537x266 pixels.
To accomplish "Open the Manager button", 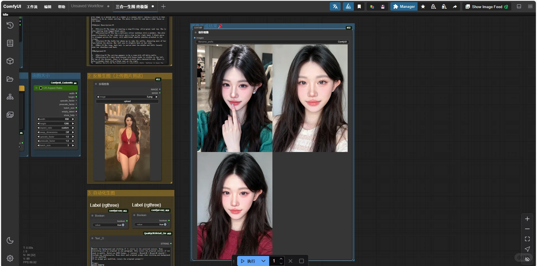I will pyautogui.click(x=404, y=6).
